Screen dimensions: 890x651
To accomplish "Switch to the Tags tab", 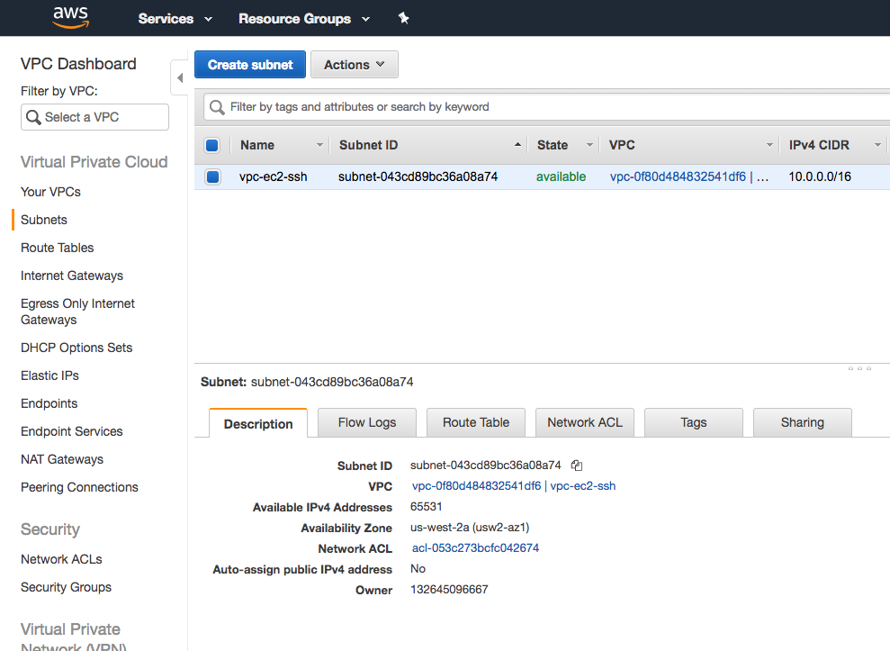I will click(694, 422).
